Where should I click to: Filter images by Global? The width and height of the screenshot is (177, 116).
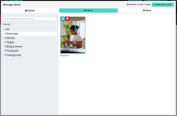(x=30, y=38)
